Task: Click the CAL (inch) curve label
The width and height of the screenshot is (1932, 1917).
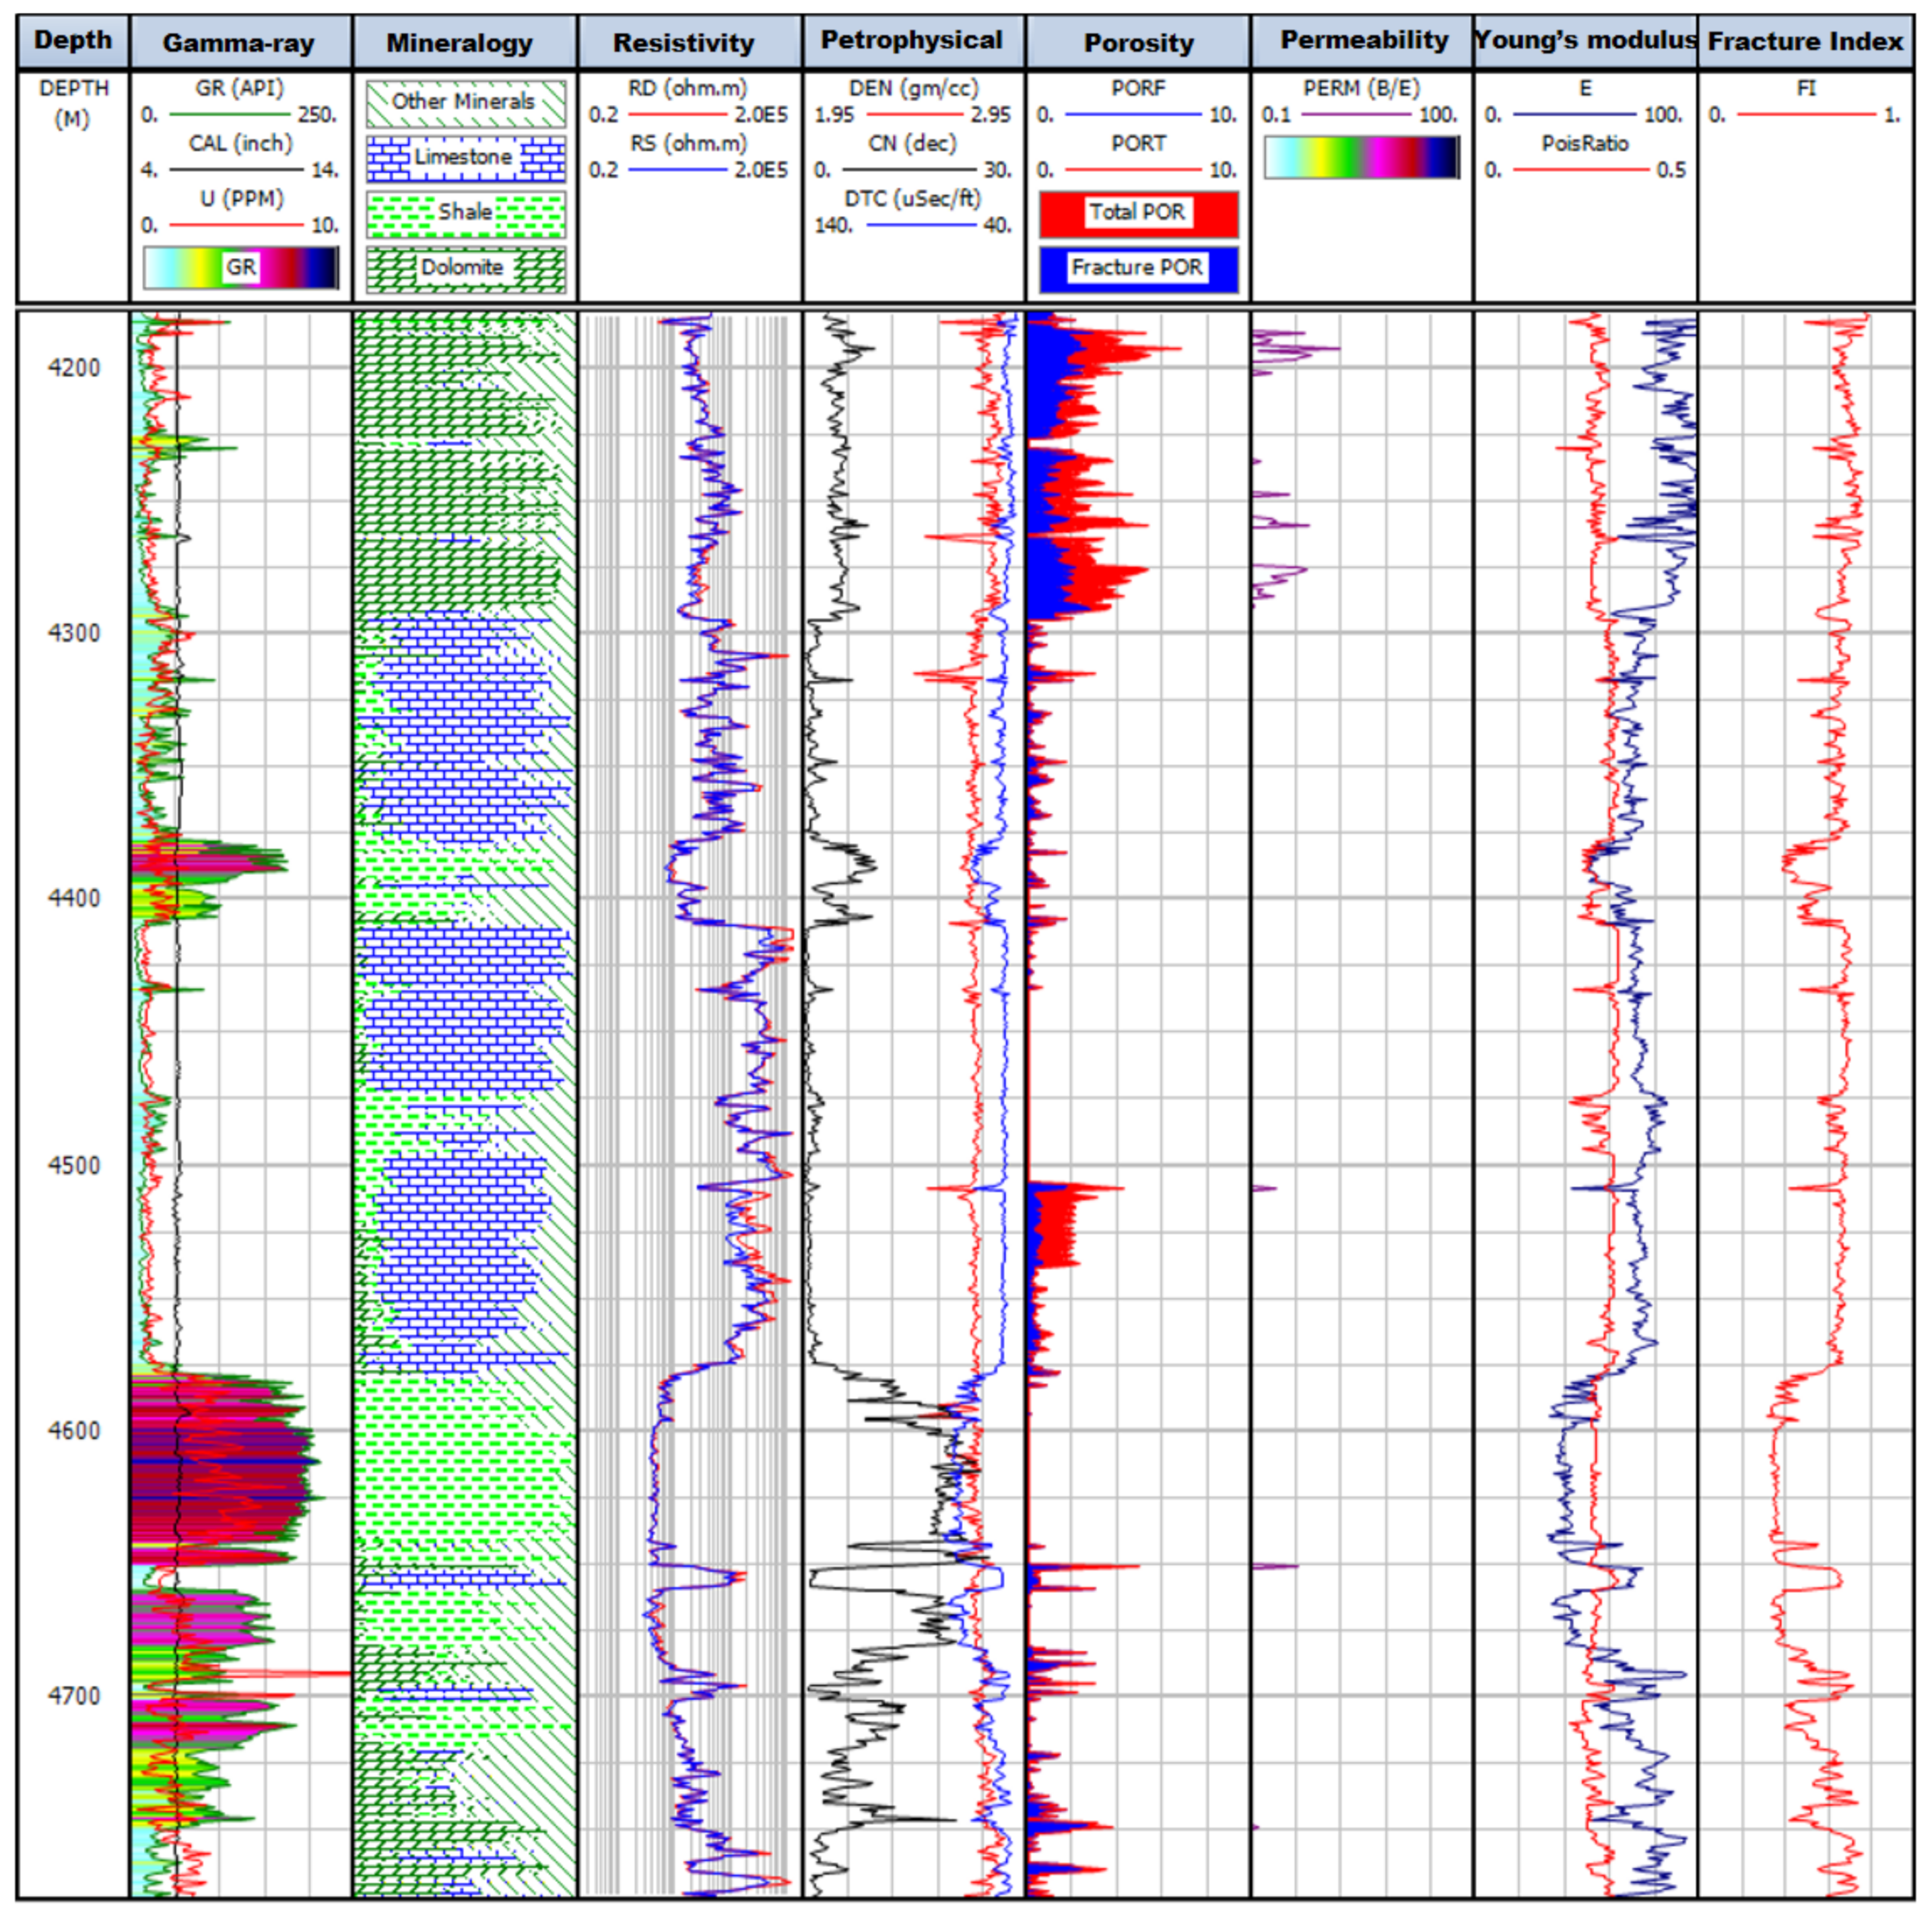Action: [241, 143]
